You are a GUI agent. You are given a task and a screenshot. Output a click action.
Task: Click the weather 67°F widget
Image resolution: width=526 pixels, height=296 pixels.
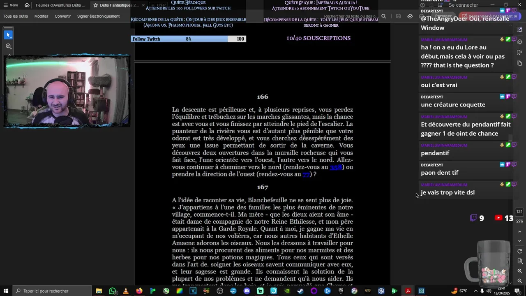click(459, 291)
